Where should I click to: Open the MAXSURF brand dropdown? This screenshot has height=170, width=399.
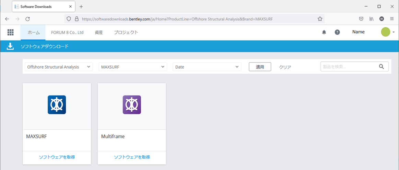pyautogui.click(x=132, y=67)
